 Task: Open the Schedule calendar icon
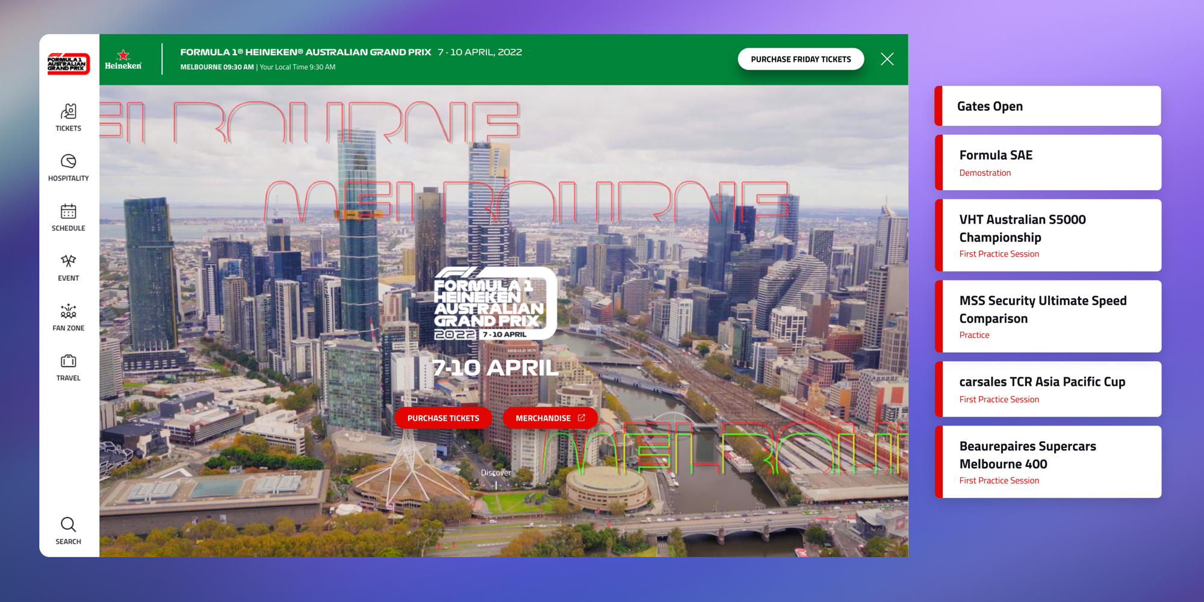coord(69,217)
